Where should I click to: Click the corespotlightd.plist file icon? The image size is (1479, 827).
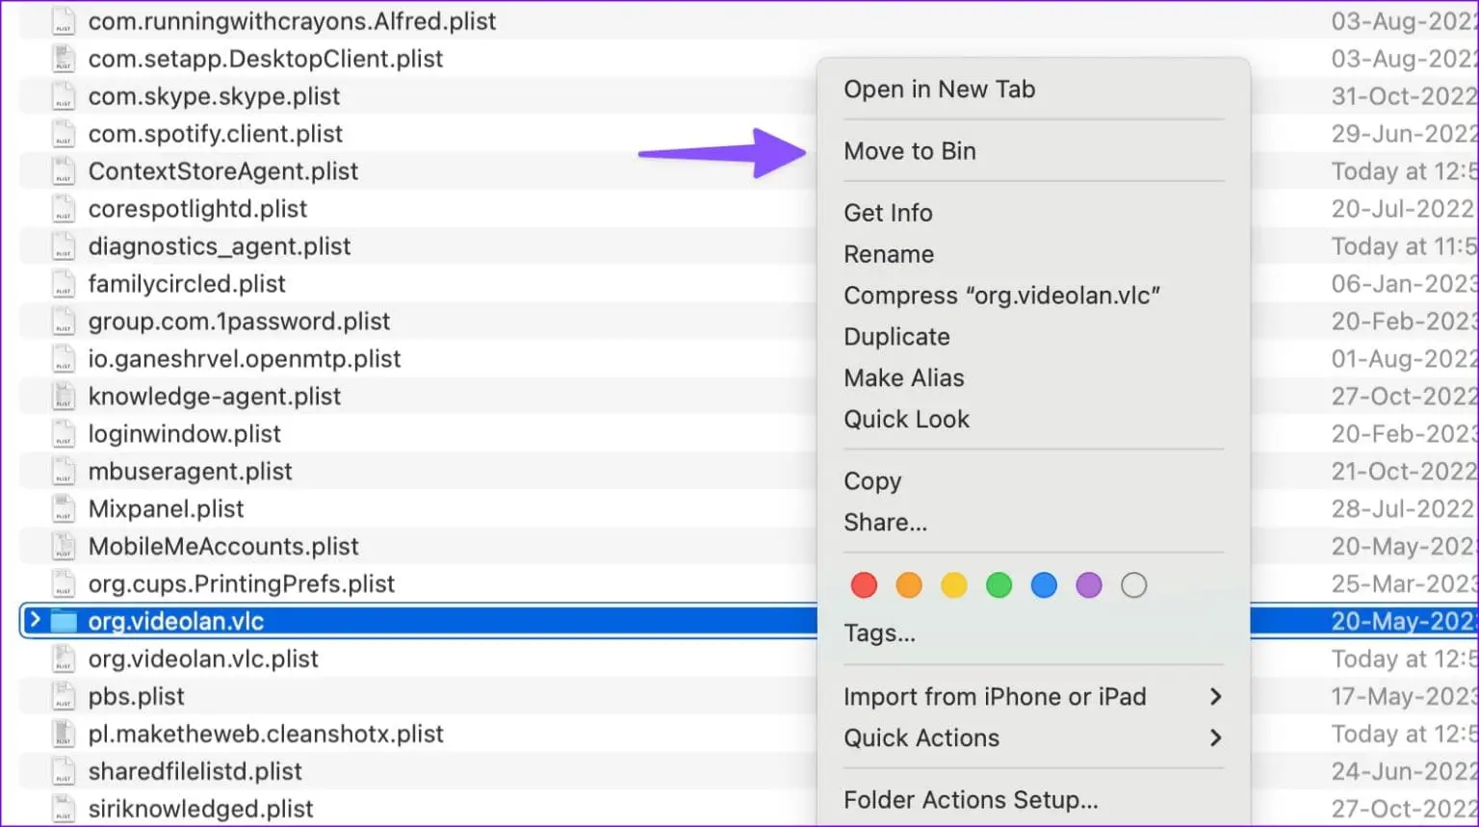[64, 209]
